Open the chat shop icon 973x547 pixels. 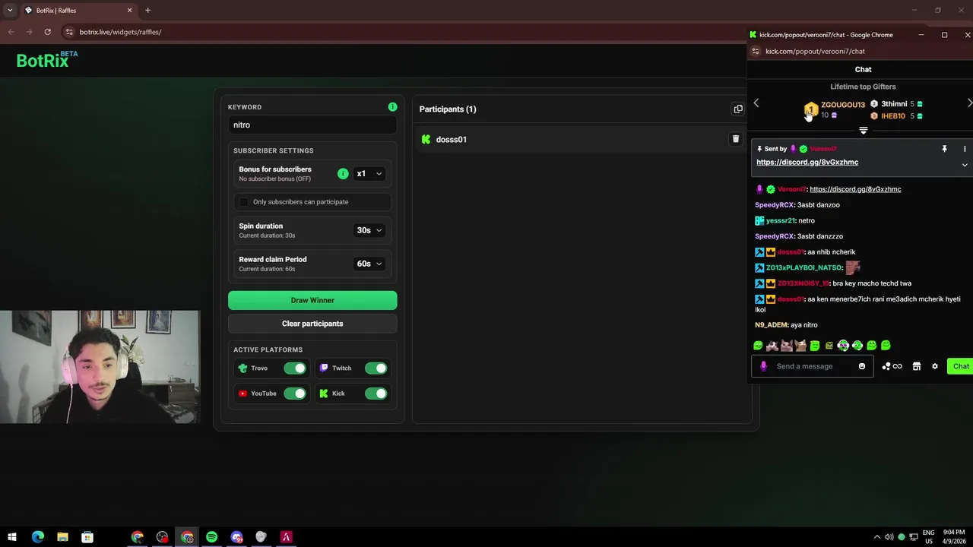coord(916,367)
